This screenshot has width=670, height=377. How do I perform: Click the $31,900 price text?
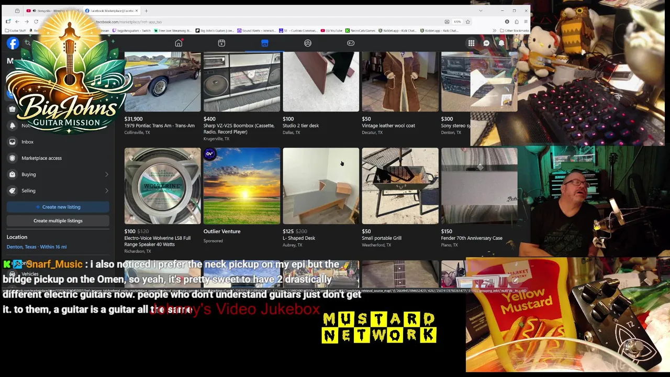click(133, 119)
